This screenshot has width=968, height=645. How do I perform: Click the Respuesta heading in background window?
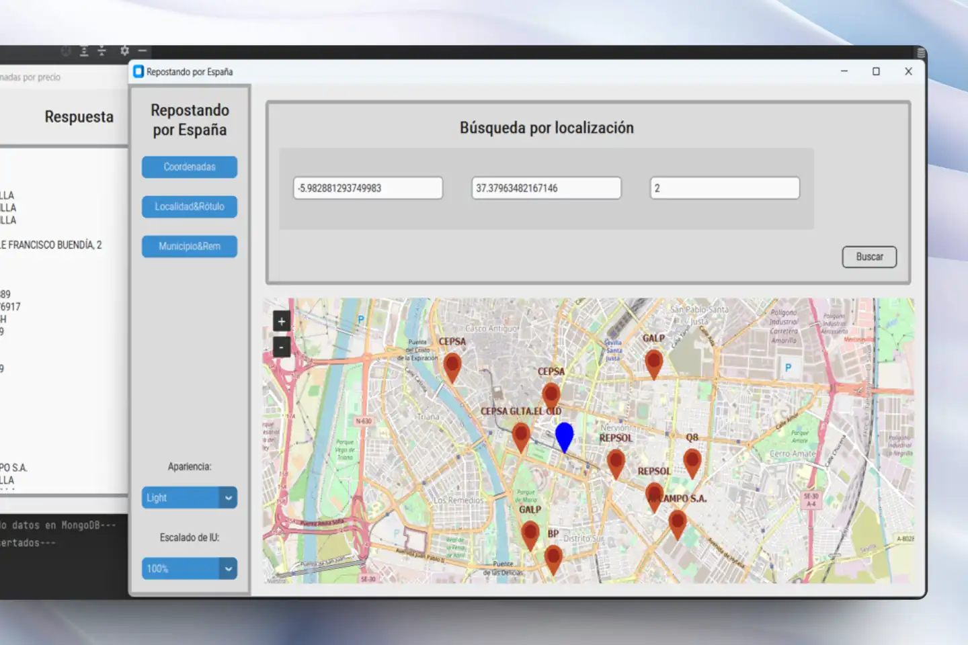[79, 117]
